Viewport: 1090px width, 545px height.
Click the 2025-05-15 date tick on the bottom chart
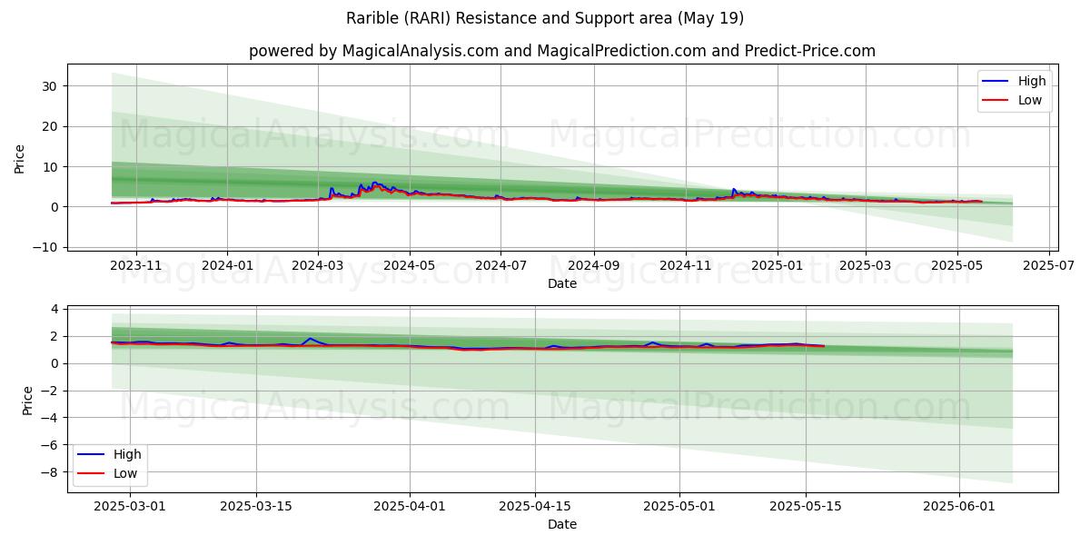(805, 508)
